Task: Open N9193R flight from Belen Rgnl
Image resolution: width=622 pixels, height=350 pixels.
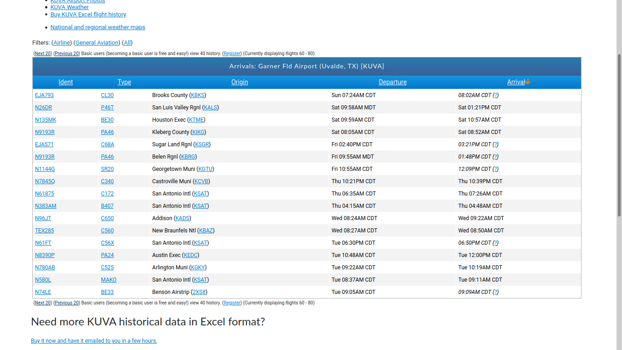Action: coord(45,157)
